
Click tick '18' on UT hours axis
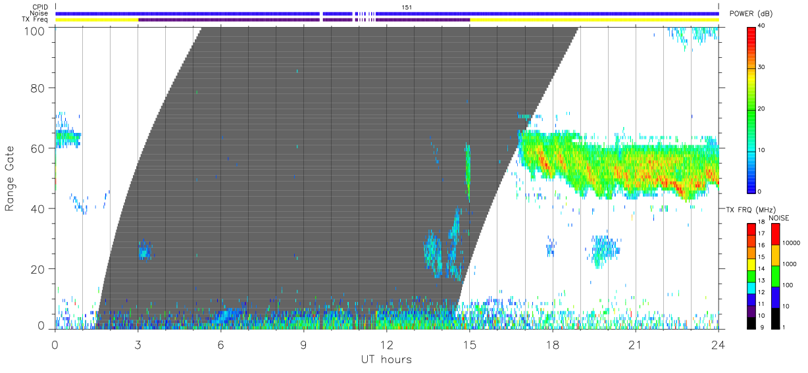point(552,344)
